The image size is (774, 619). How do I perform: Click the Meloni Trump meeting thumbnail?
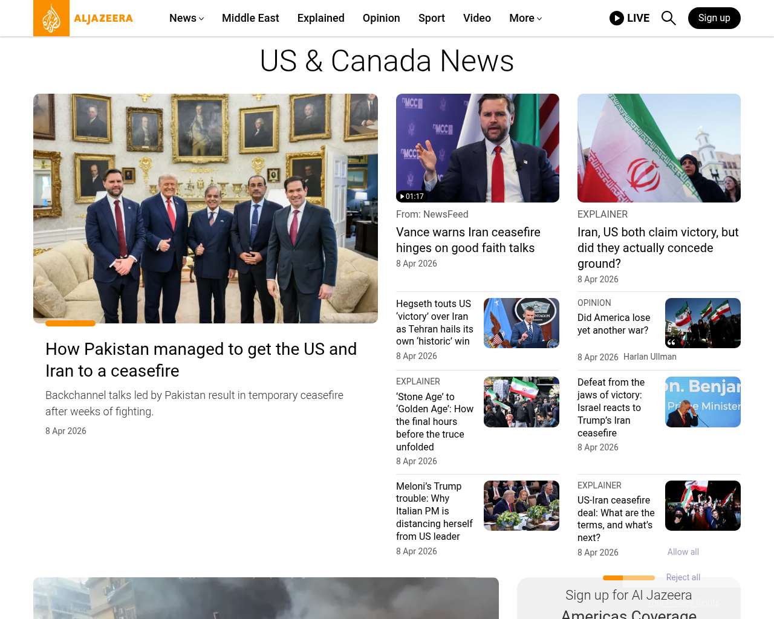(x=521, y=505)
